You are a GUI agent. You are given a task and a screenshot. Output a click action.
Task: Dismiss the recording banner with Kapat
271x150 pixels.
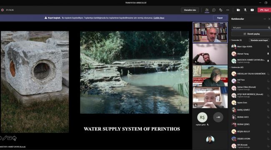coord(220,18)
